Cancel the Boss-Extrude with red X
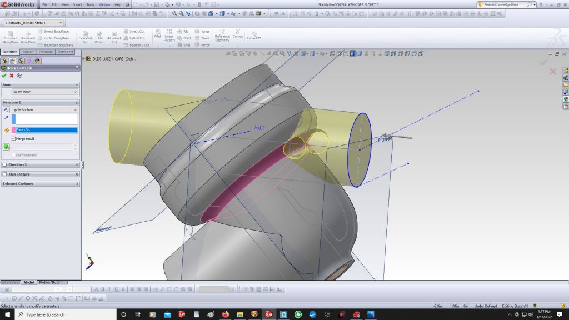This screenshot has width=569, height=320. 12,76
